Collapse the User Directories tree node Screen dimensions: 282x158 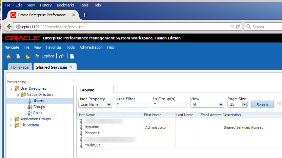[x=11, y=89]
